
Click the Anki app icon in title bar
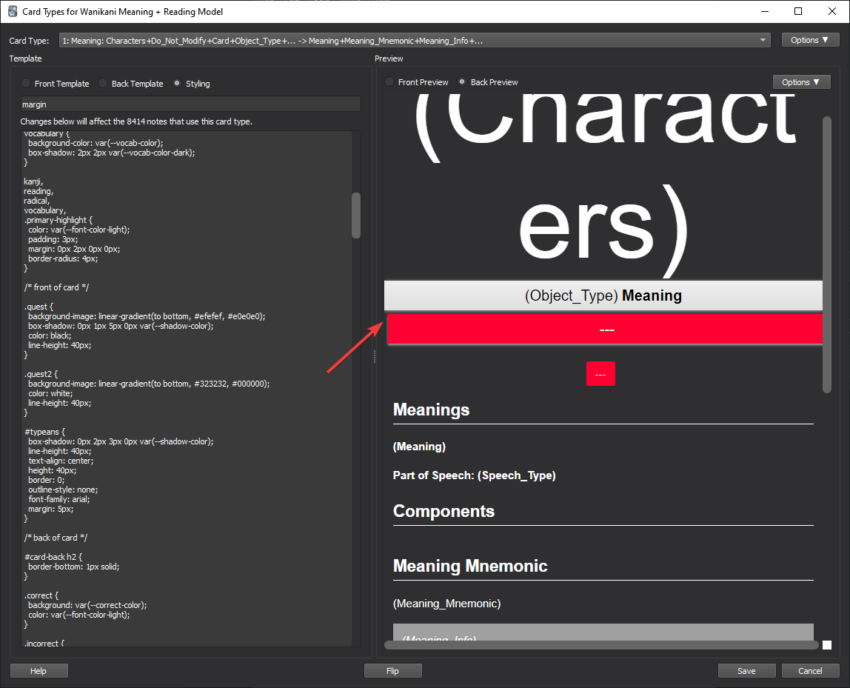tap(13, 11)
